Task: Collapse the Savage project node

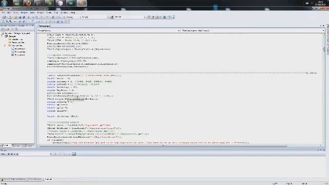Action: [2, 36]
